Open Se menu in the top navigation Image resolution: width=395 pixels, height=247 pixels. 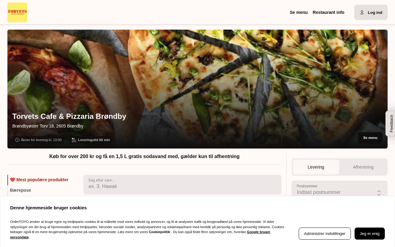point(299,12)
